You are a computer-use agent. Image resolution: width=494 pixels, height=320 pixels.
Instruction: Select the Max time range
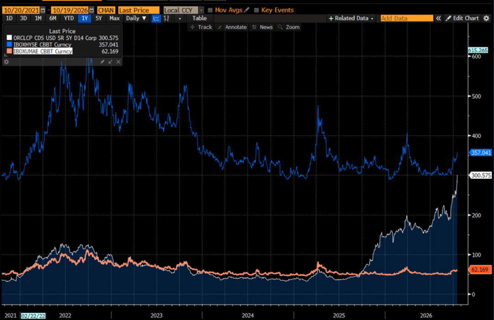pos(114,18)
